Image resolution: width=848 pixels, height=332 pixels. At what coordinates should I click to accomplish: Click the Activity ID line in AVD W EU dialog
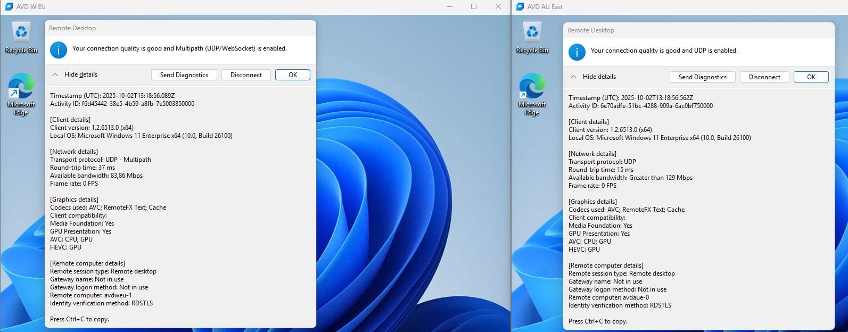[x=122, y=104]
